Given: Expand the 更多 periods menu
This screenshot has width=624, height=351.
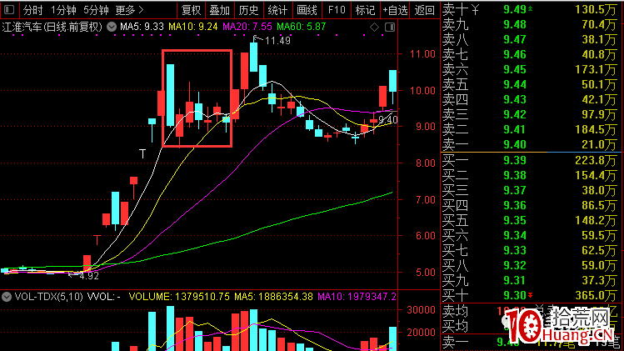Looking at the screenshot, I should pos(130,10).
